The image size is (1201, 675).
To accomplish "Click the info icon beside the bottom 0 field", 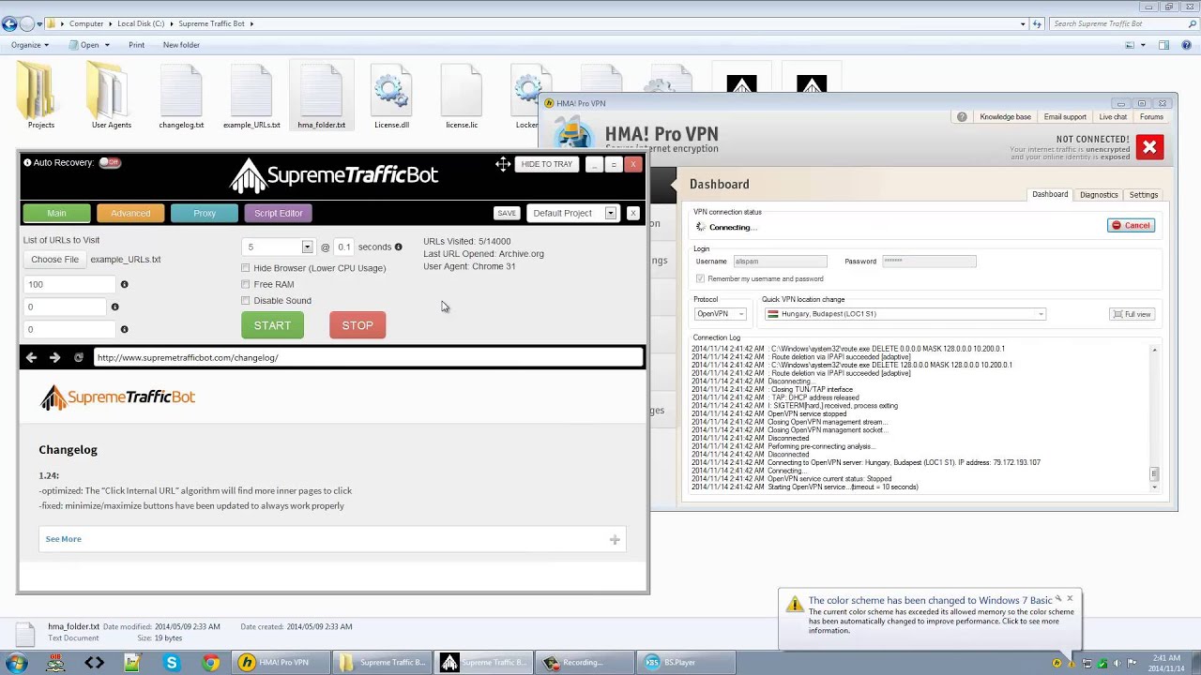I will pyautogui.click(x=124, y=329).
